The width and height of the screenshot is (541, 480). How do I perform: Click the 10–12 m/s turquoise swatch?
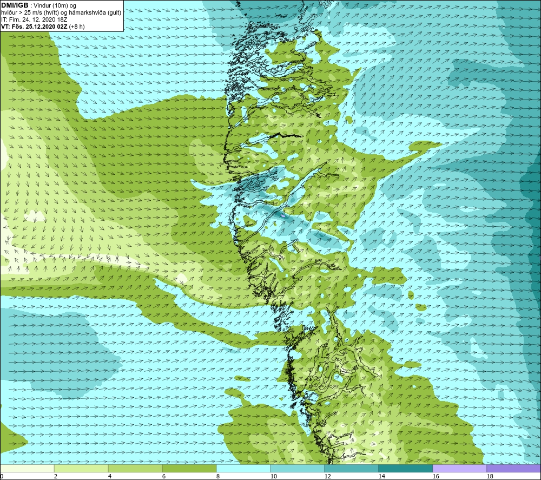(x=298, y=468)
